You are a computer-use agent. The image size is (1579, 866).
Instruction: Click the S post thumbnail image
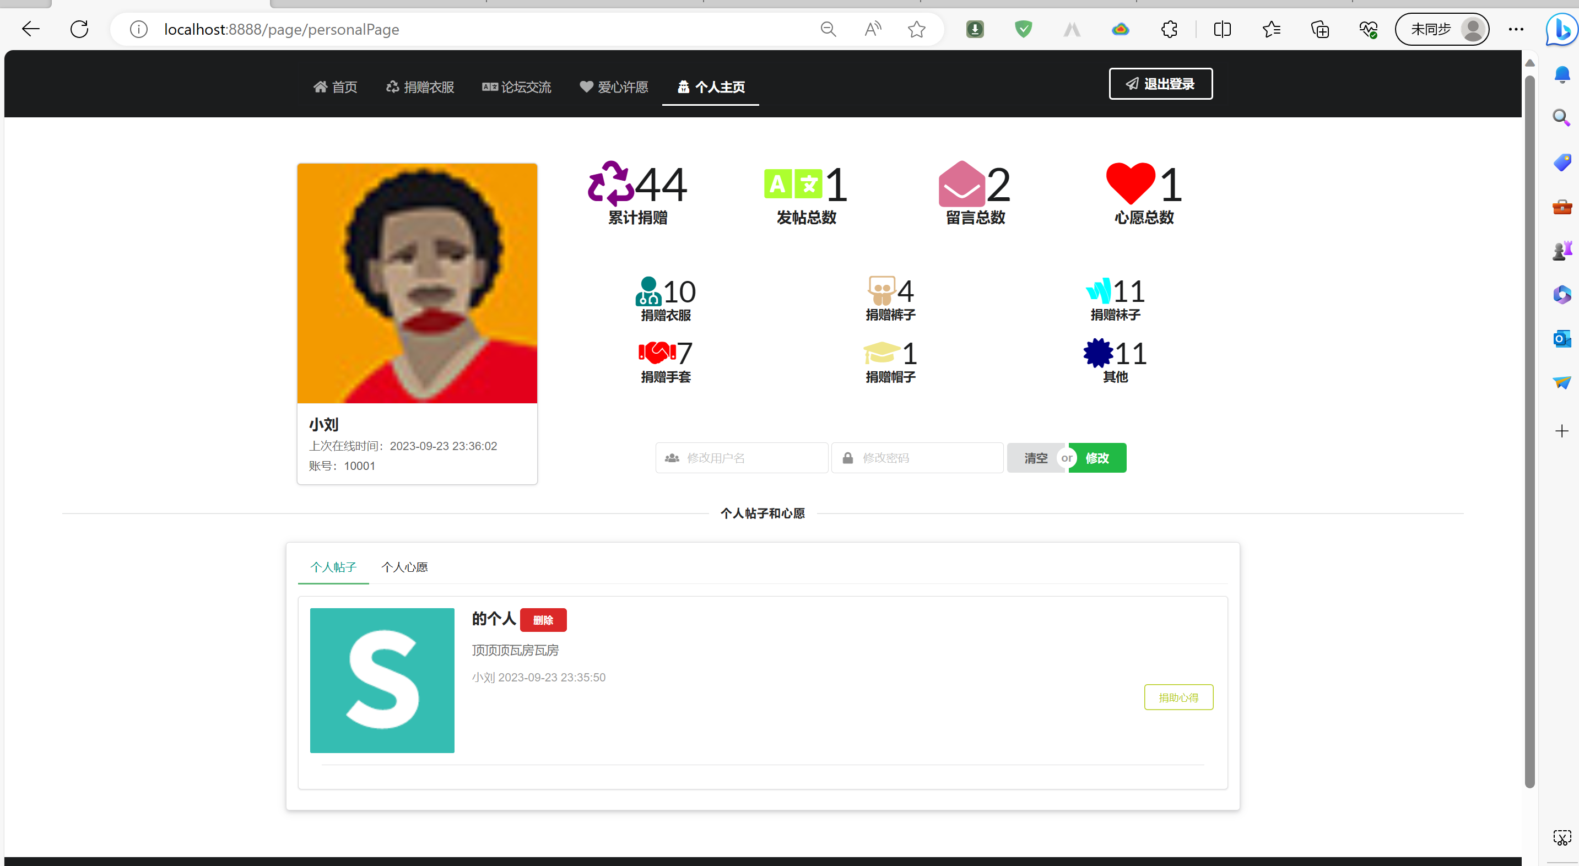click(x=382, y=680)
